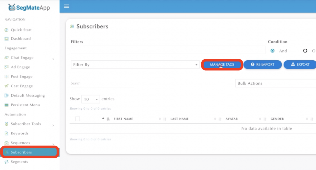
Task: Click the Re-Import button
Action: click(x=263, y=64)
